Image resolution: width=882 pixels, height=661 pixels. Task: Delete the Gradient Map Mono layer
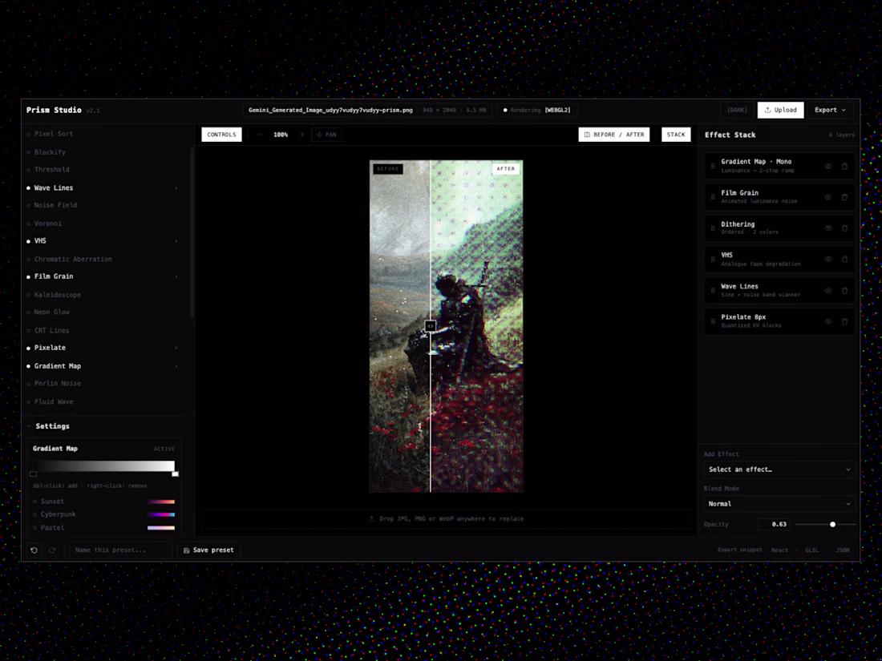[844, 167]
